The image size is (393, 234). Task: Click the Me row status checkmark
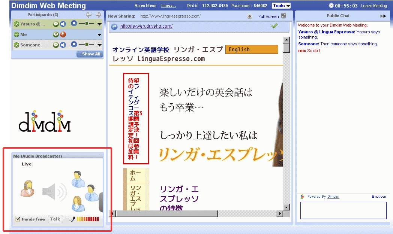16,34
